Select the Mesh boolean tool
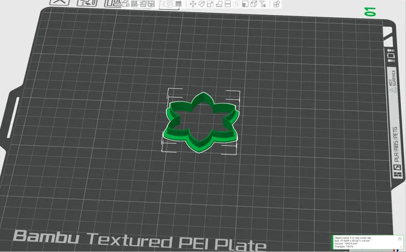The width and height of the screenshot is (406, 252). (236, 4)
